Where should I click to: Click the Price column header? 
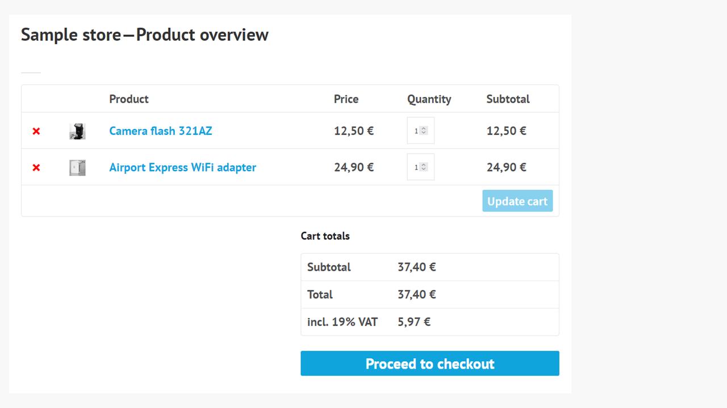(346, 99)
